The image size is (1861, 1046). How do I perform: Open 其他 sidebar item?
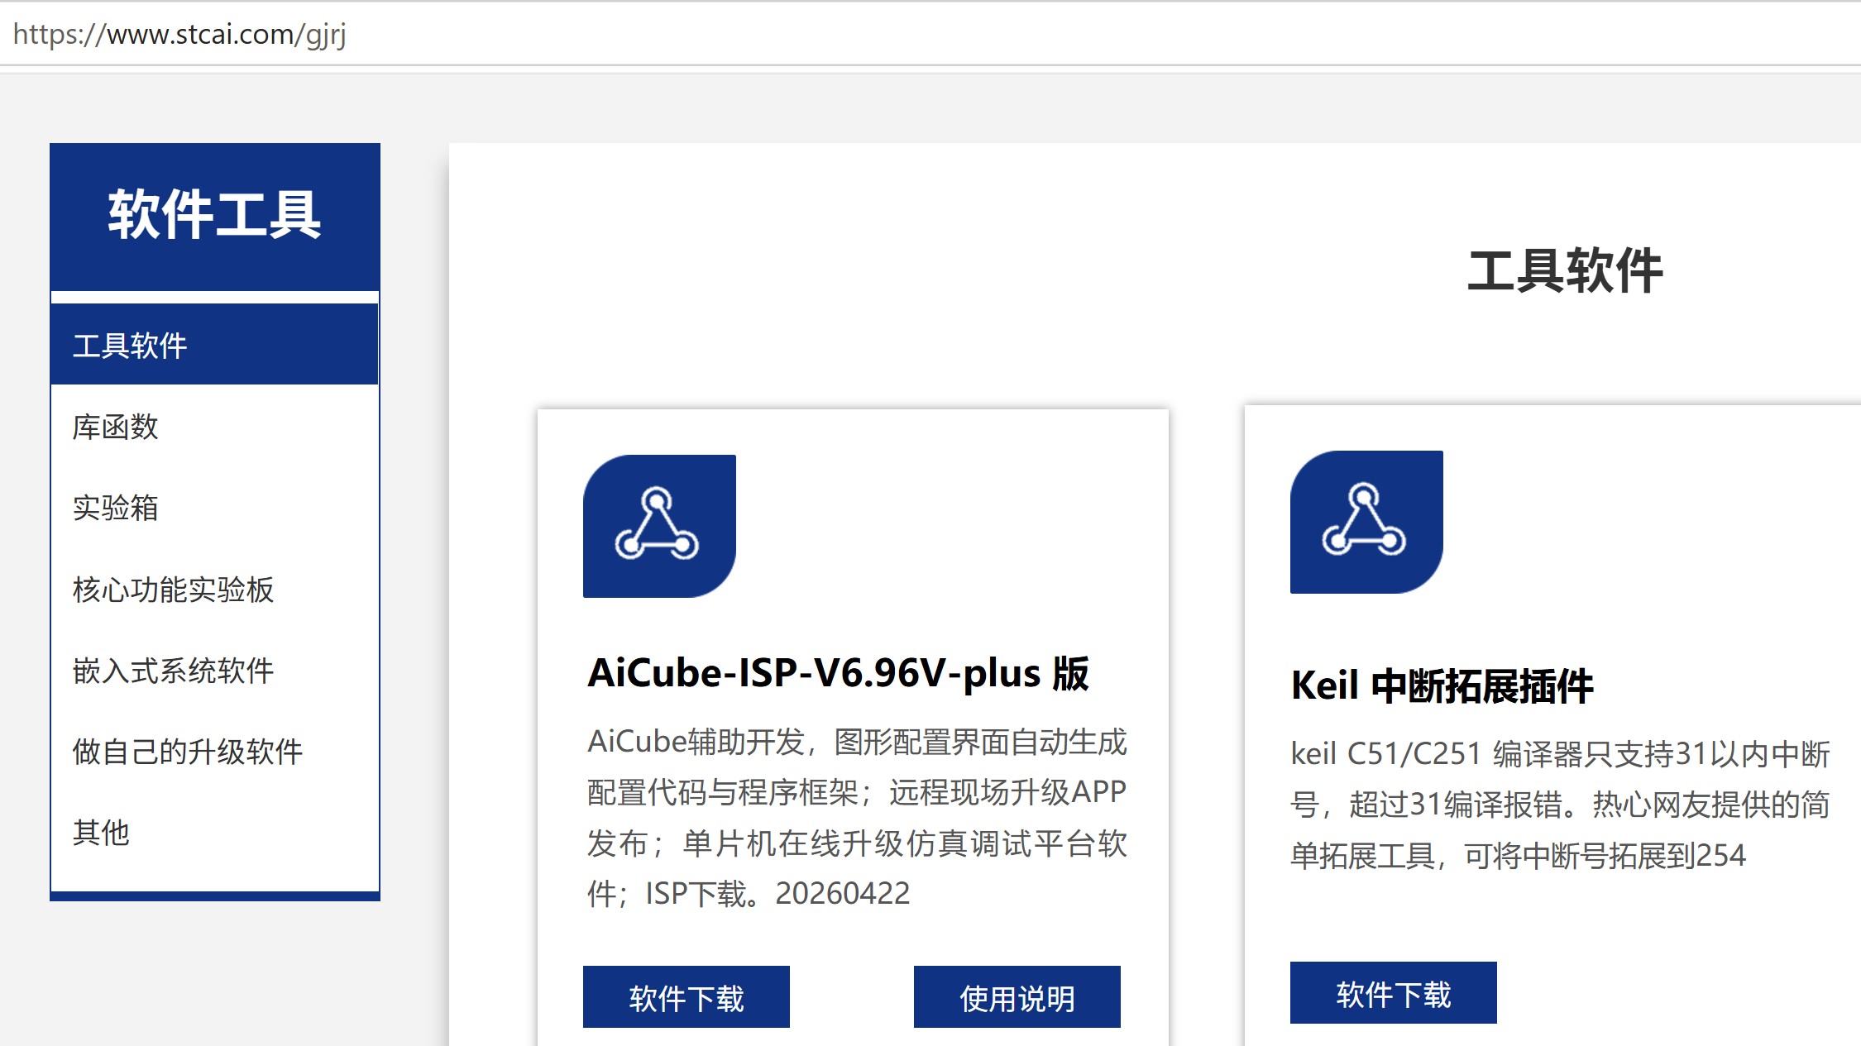pos(214,833)
